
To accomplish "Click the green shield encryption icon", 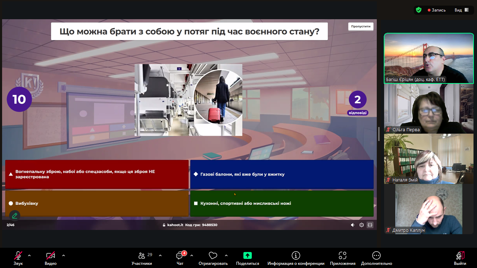I will (419, 10).
